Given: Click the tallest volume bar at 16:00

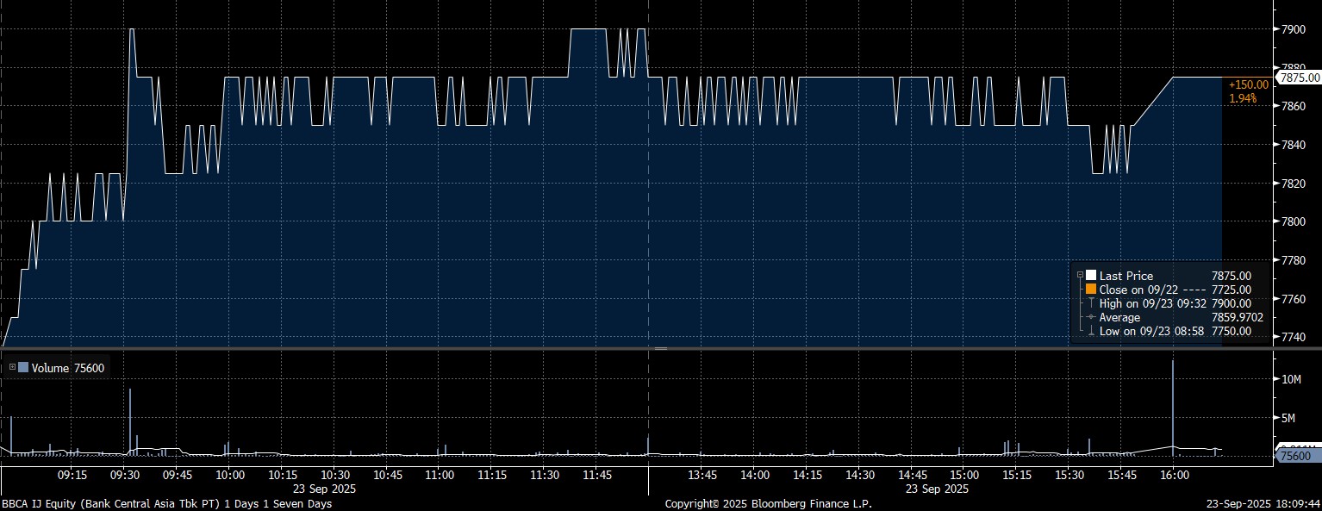Looking at the screenshot, I should point(1173,405).
